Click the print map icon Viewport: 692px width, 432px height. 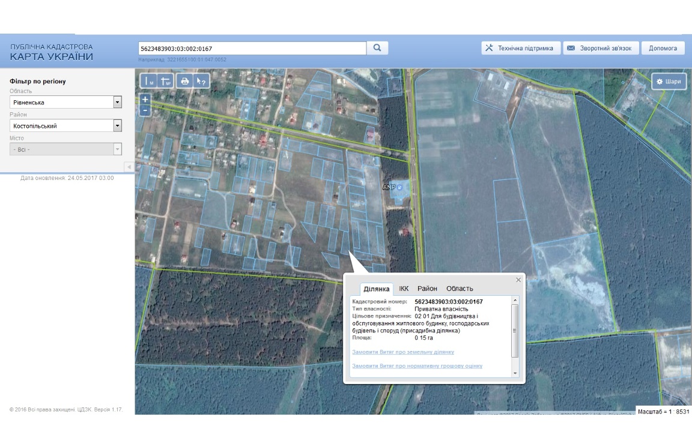[x=184, y=81]
